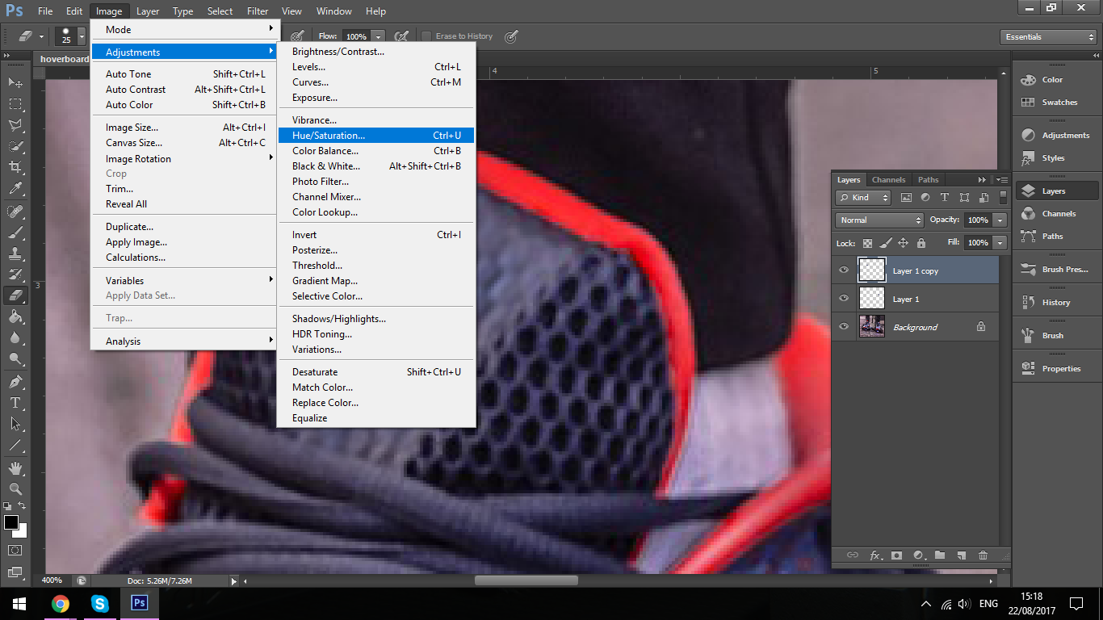Select the Hand tool
The width and height of the screenshot is (1103, 620).
15,467
